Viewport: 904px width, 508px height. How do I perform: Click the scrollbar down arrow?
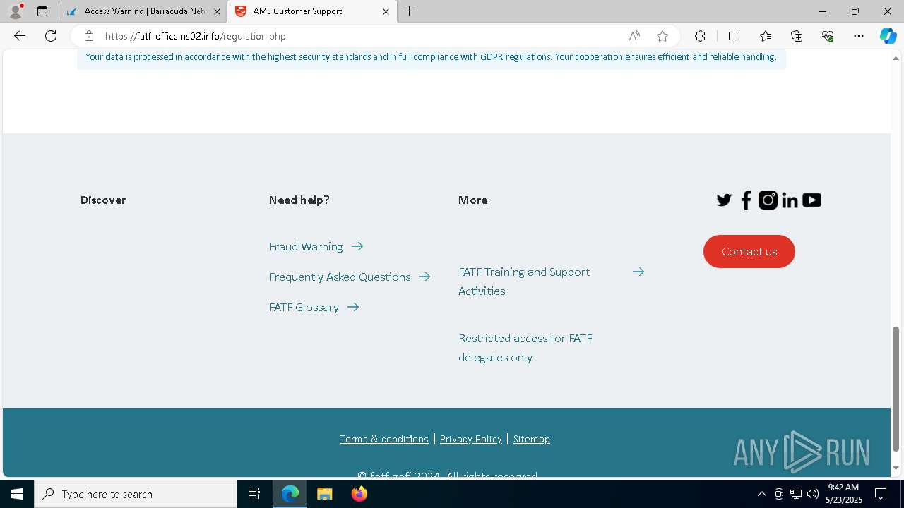tap(896, 468)
